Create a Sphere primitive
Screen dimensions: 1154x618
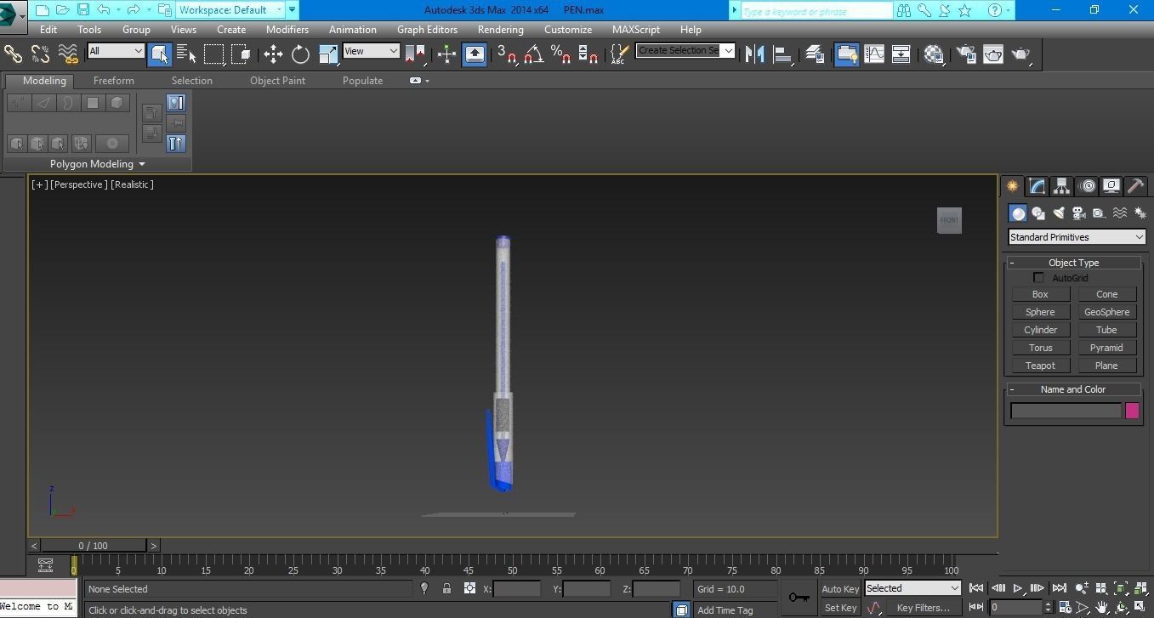(1040, 312)
